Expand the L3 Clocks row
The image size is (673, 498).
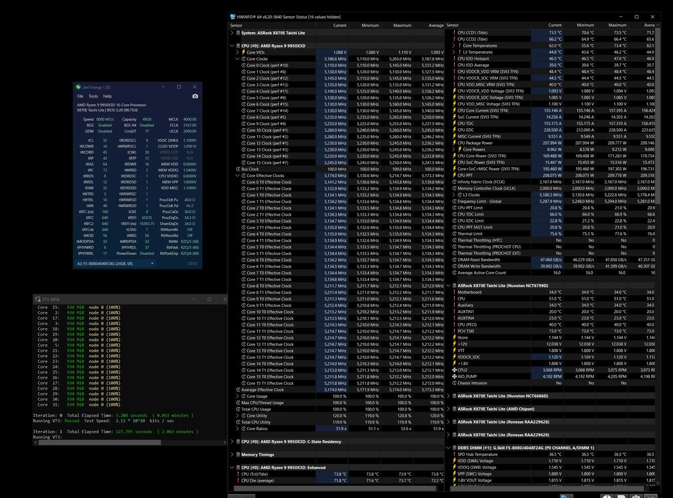(453, 195)
